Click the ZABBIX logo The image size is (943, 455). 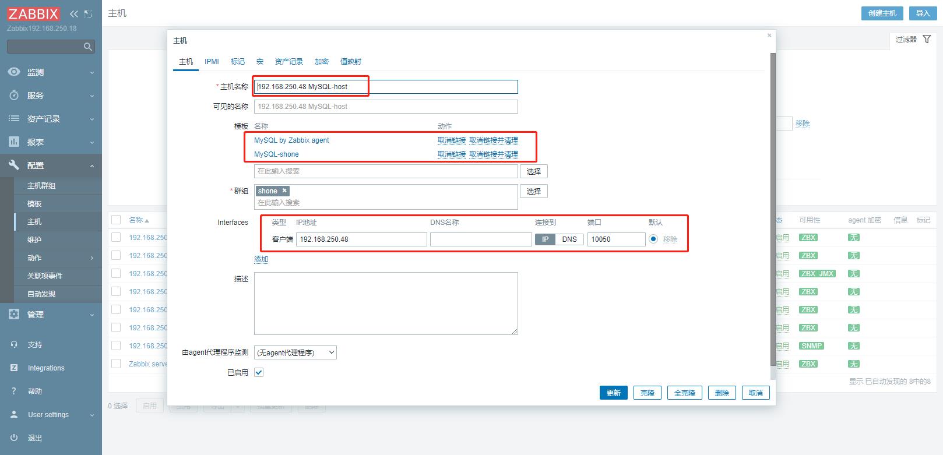point(33,14)
